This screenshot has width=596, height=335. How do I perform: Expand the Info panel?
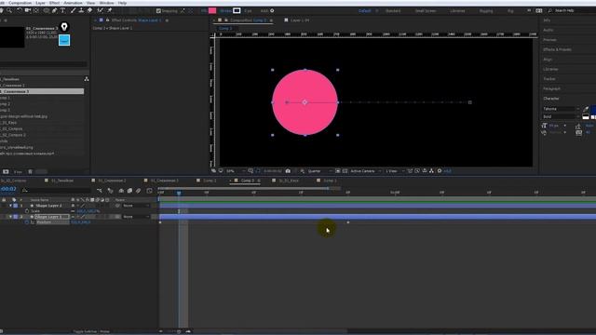pos(547,20)
